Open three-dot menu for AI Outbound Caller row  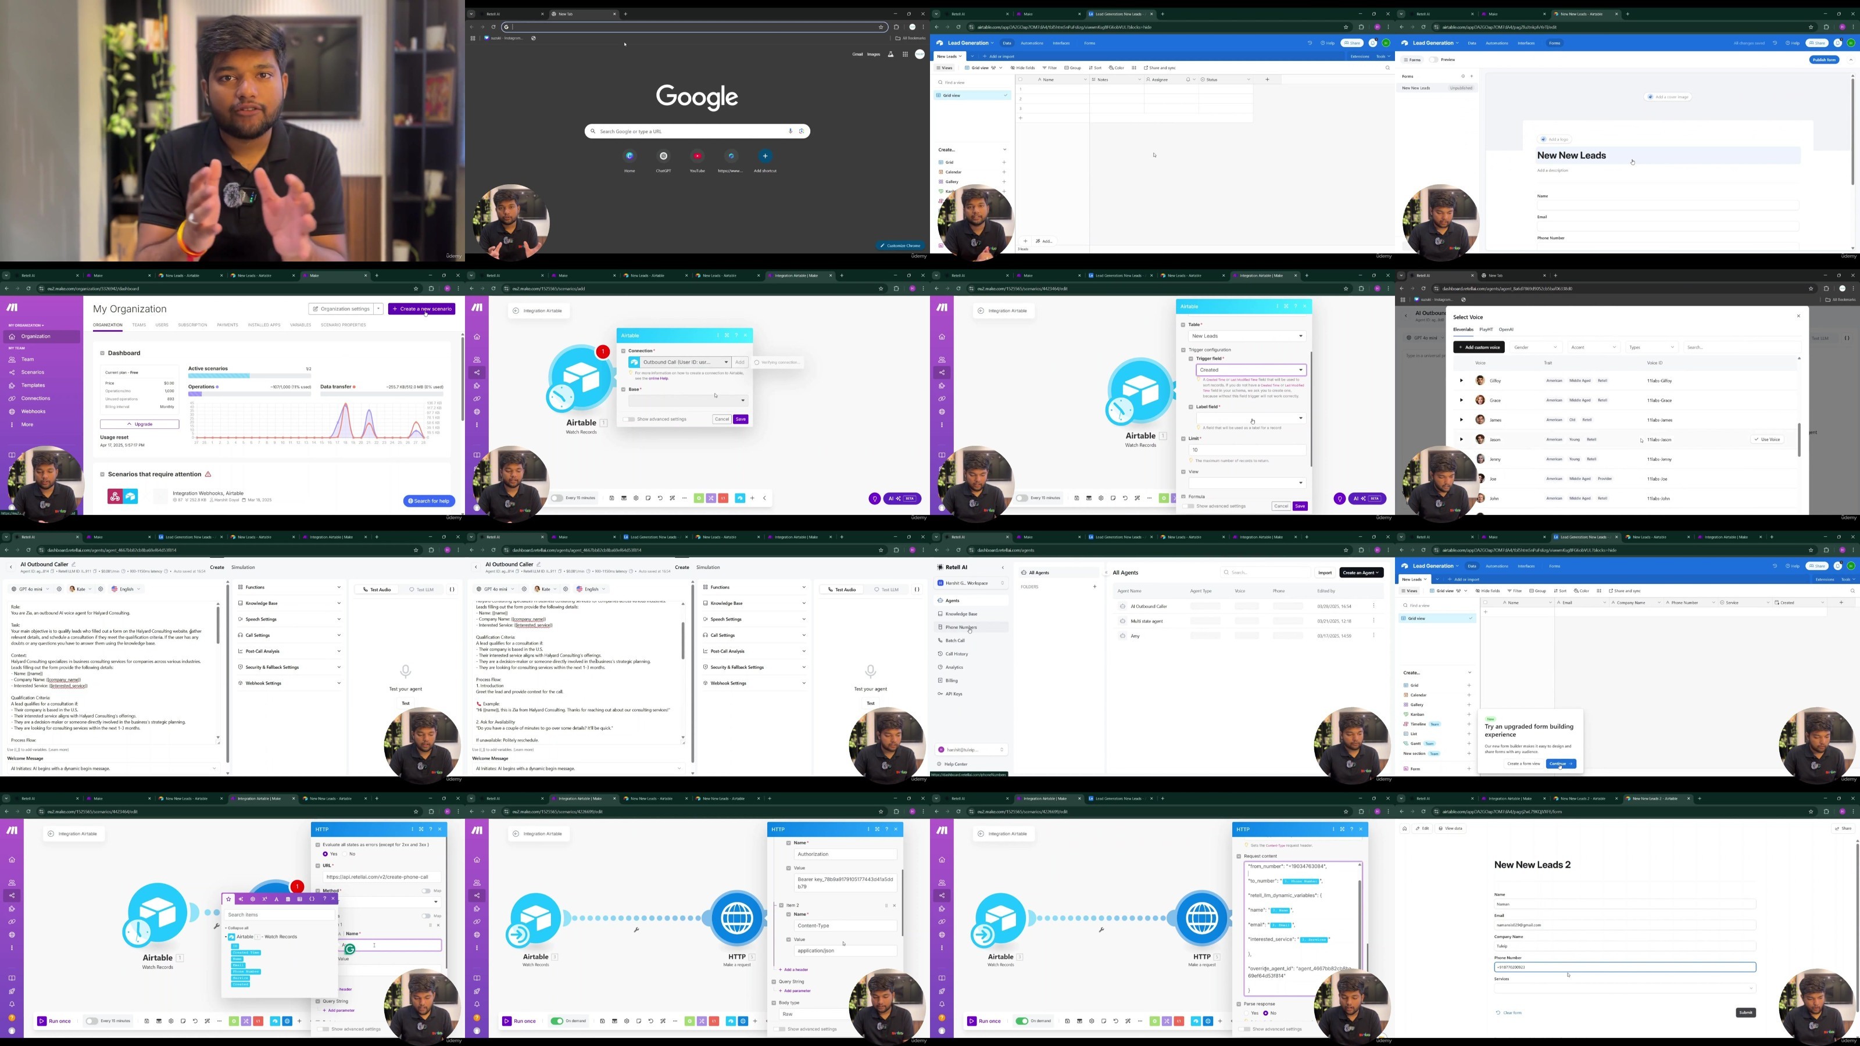(x=1373, y=606)
